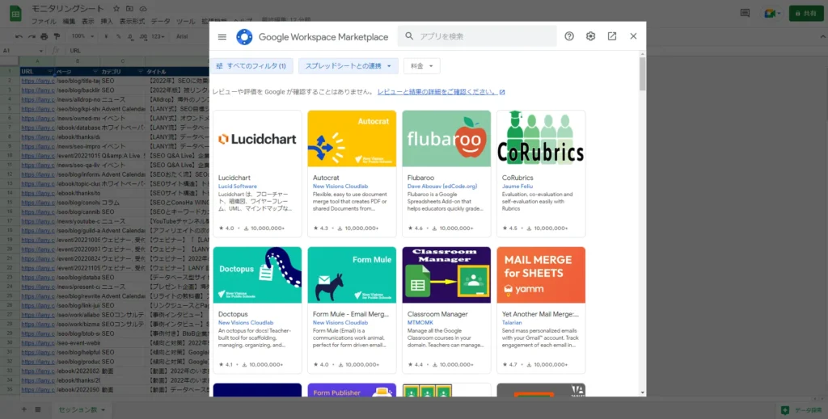Close the Marketplace dialog
Image resolution: width=828 pixels, height=419 pixels.
(x=633, y=36)
